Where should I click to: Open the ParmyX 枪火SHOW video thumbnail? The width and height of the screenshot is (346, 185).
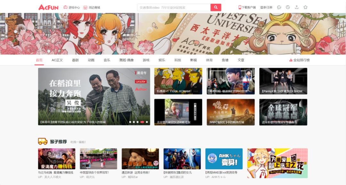283,81
